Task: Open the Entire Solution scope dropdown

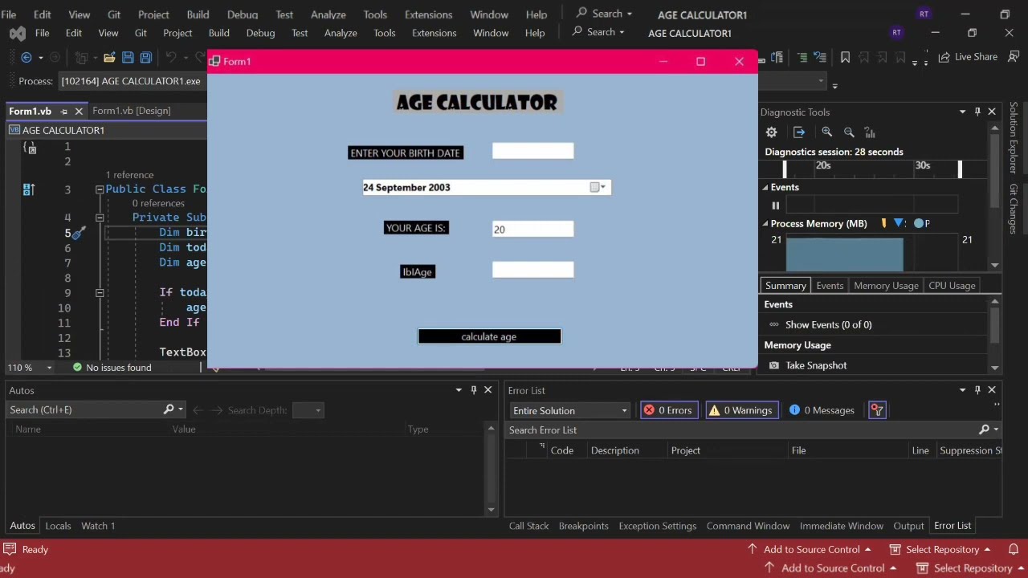Action: [569, 410]
